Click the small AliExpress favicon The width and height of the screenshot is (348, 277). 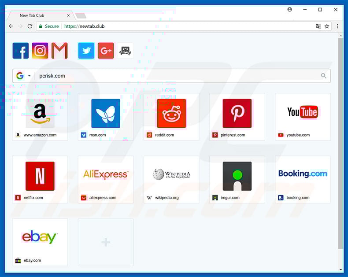[84, 198]
